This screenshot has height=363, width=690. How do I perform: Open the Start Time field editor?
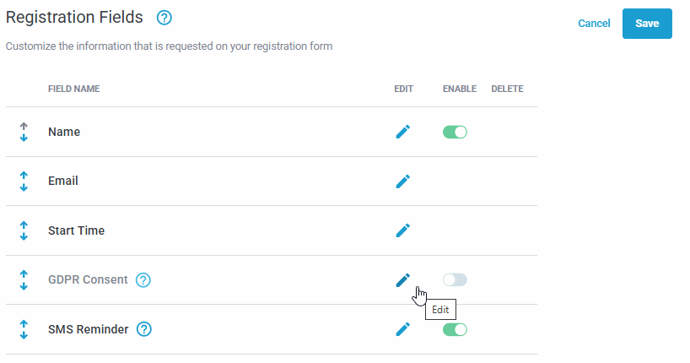(x=403, y=230)
